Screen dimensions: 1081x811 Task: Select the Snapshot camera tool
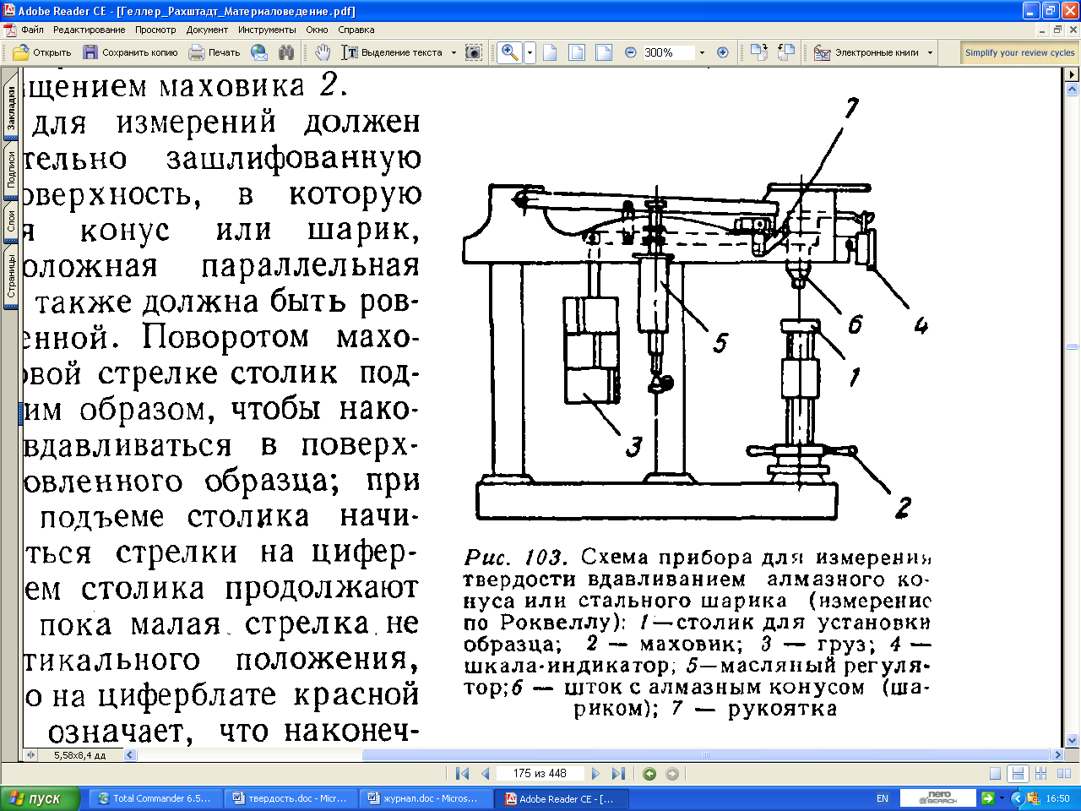click(474, 52)
